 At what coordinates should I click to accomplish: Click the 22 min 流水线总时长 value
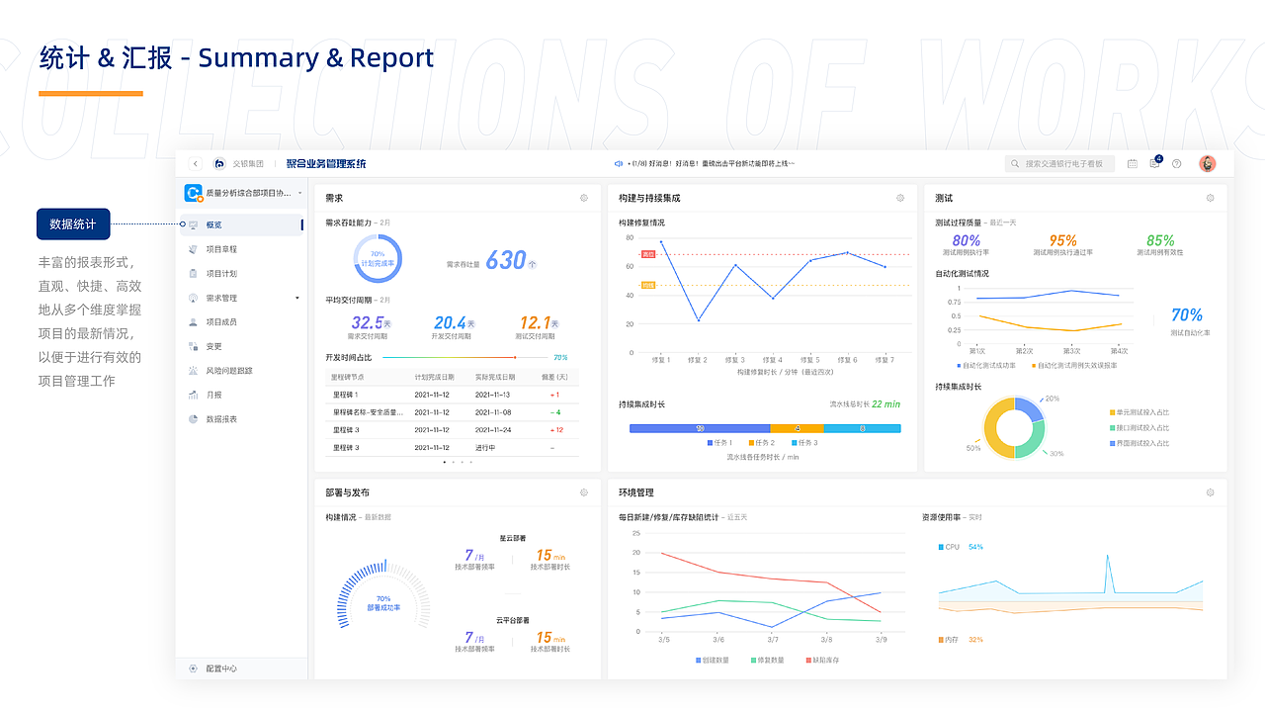(885, 404)
